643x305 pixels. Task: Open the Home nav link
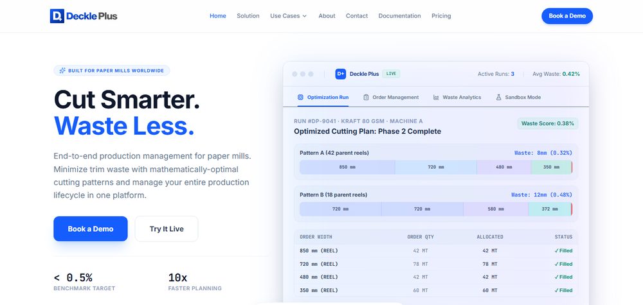point(218,16)
